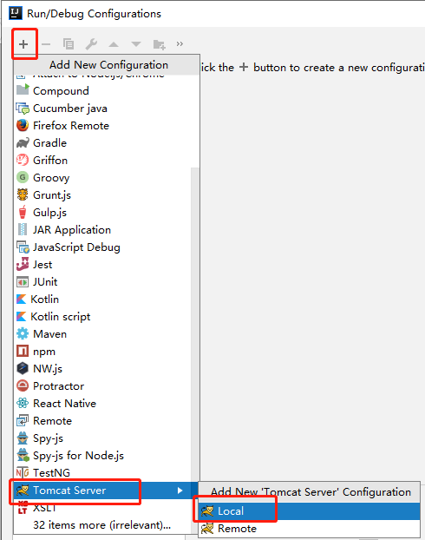Click the React Native atom icon
425x540 pixels.
coord(23,404)
